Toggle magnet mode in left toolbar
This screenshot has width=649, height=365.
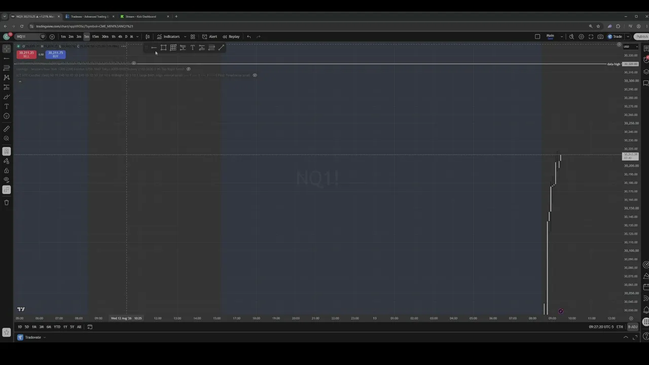(x=7, y=151)
